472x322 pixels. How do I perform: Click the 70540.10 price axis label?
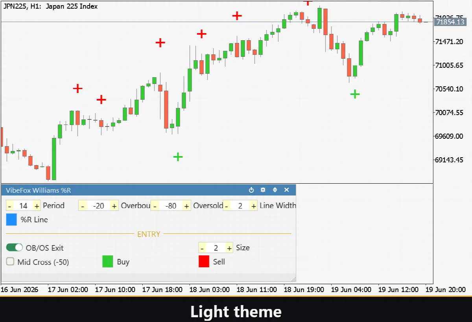(449, 89)
